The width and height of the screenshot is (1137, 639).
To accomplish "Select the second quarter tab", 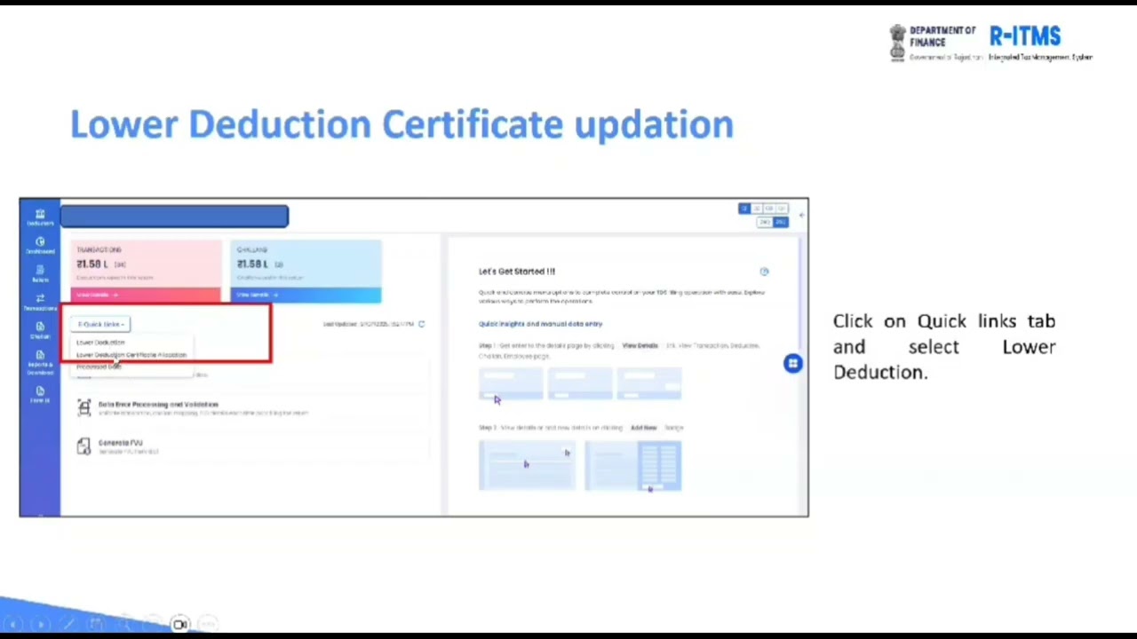I will click(x=757, y=209).
